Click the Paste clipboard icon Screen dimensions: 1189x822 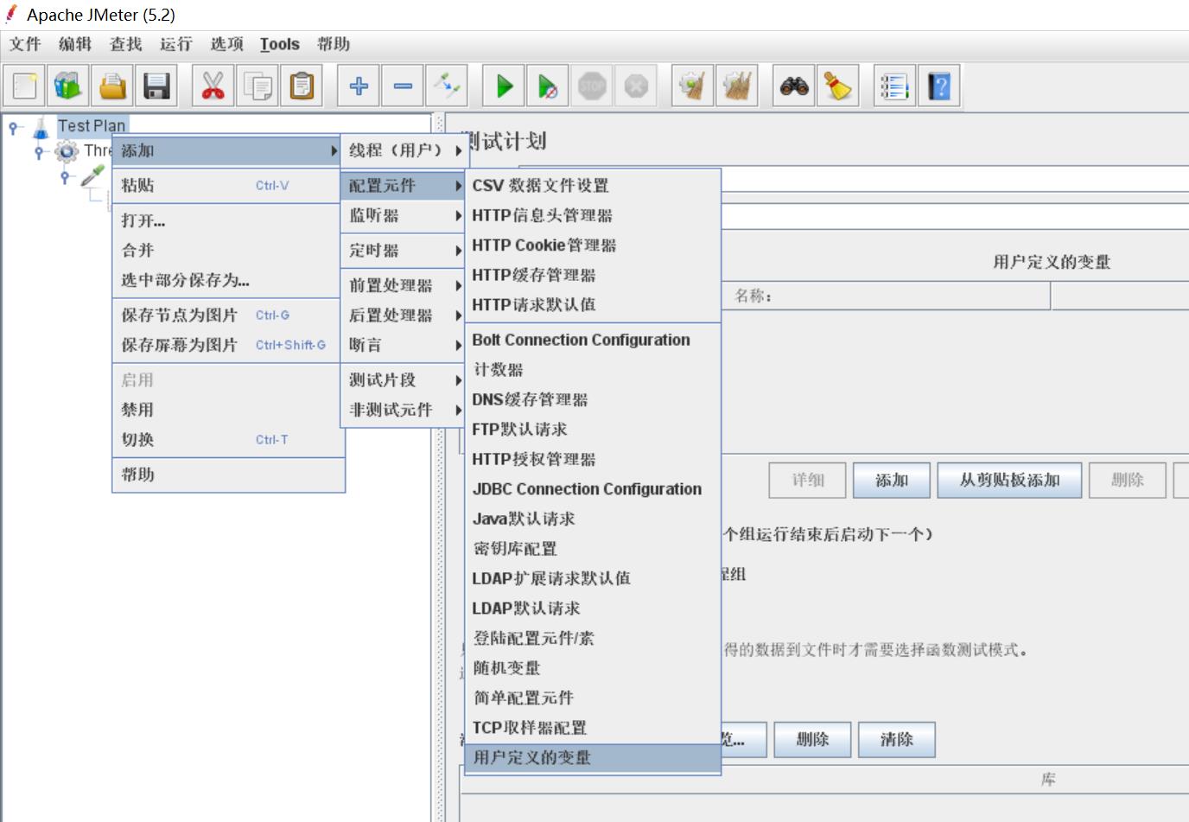point(302,86)
